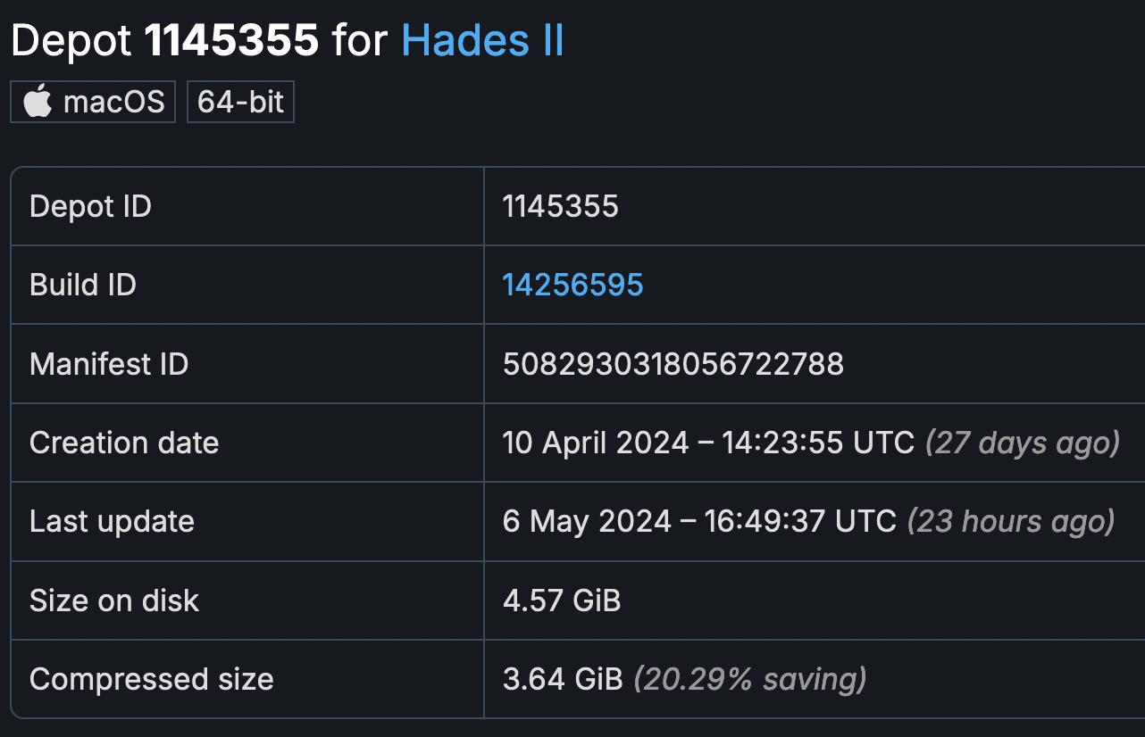Click the last update timestamp 6 May 2024

[x=587, y=521]
